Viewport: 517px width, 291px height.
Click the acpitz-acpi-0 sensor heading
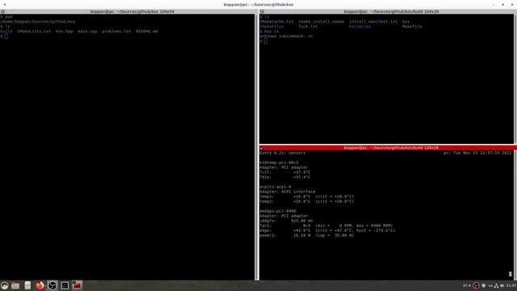pos(275,187)
